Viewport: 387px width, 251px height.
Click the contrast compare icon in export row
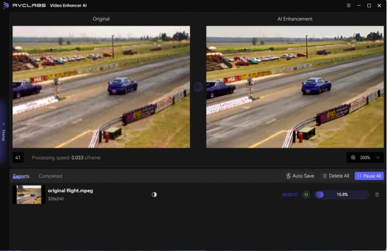click(154, 195)
